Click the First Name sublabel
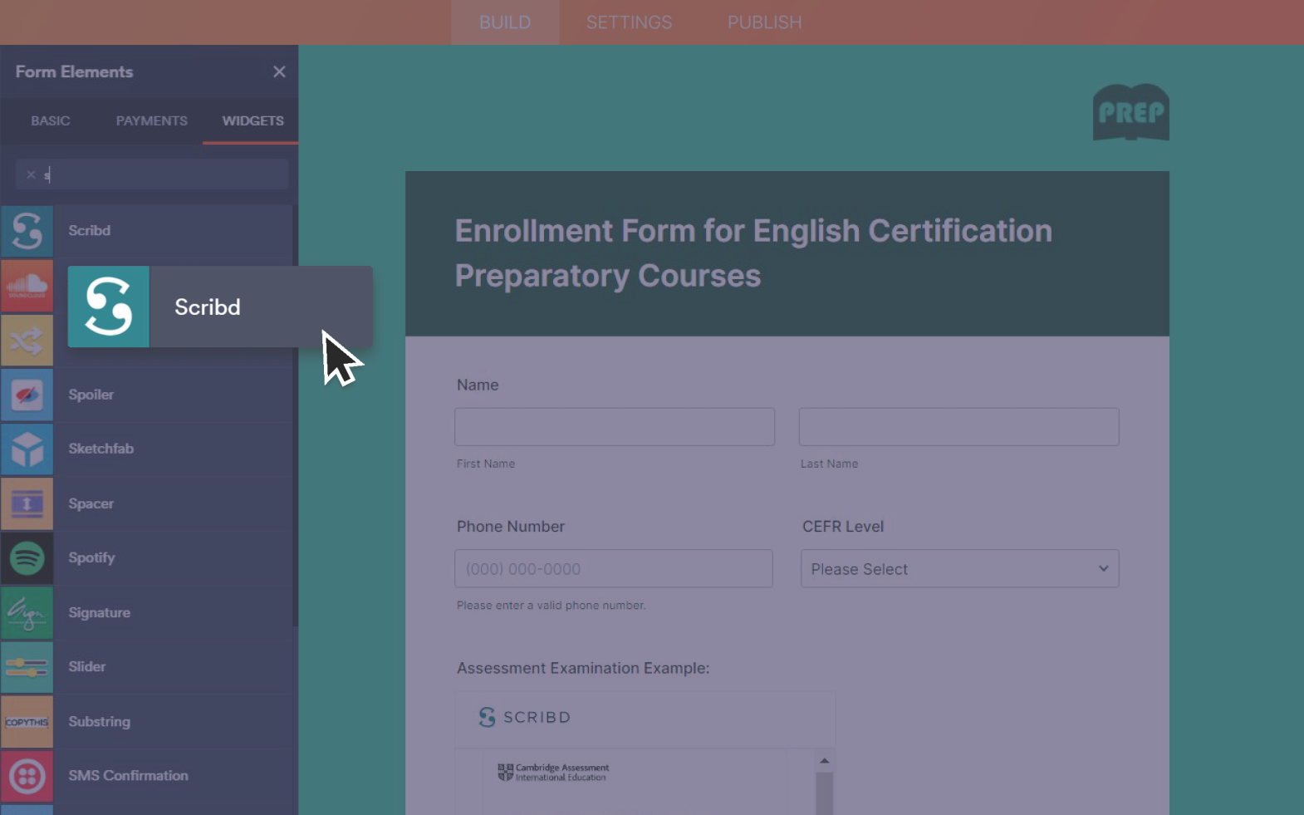 486,464
